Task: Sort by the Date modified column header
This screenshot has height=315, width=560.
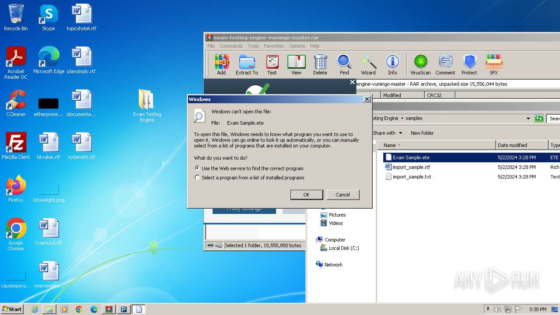Action: (522, 145)
